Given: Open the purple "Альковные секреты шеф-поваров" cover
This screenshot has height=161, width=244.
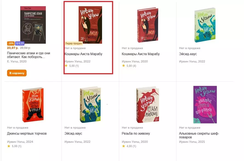Looking at the screenshot, I should 205,105.
